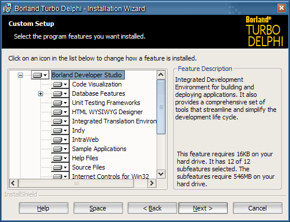Open install options for Internet Controls for Win32
This screenshot has height=222, width=290.
[60, 176]
